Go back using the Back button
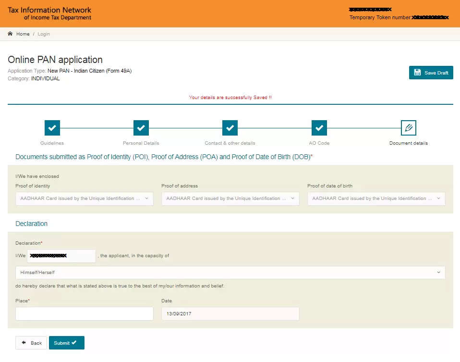 point(31,343)
